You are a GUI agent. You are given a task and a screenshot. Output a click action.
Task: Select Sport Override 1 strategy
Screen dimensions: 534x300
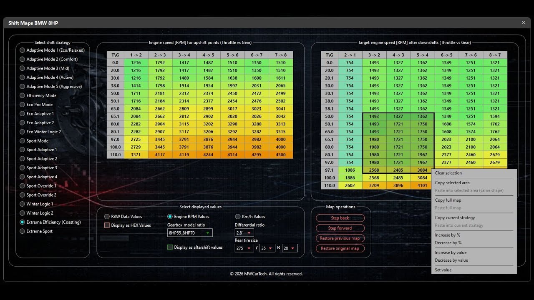[x=38, y=186]
